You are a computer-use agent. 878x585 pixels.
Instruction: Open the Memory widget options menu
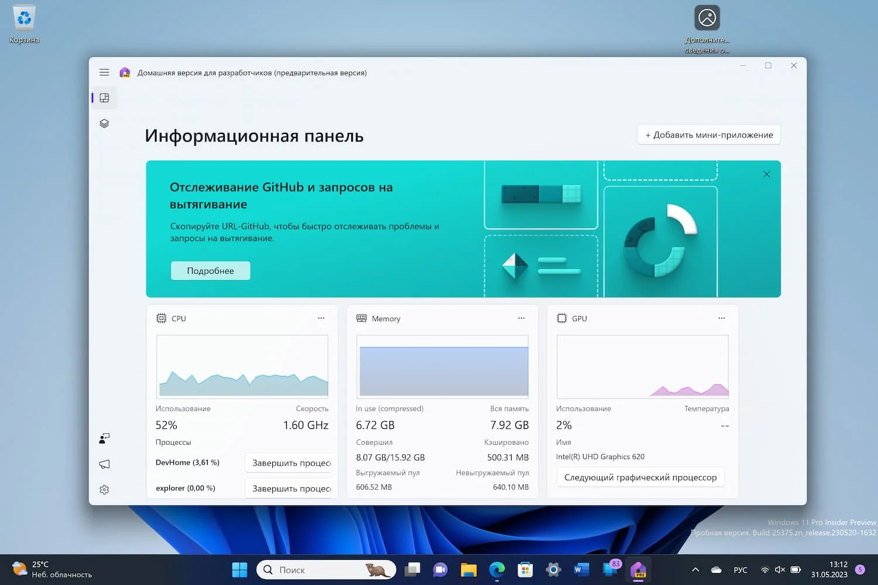[521, 318]
